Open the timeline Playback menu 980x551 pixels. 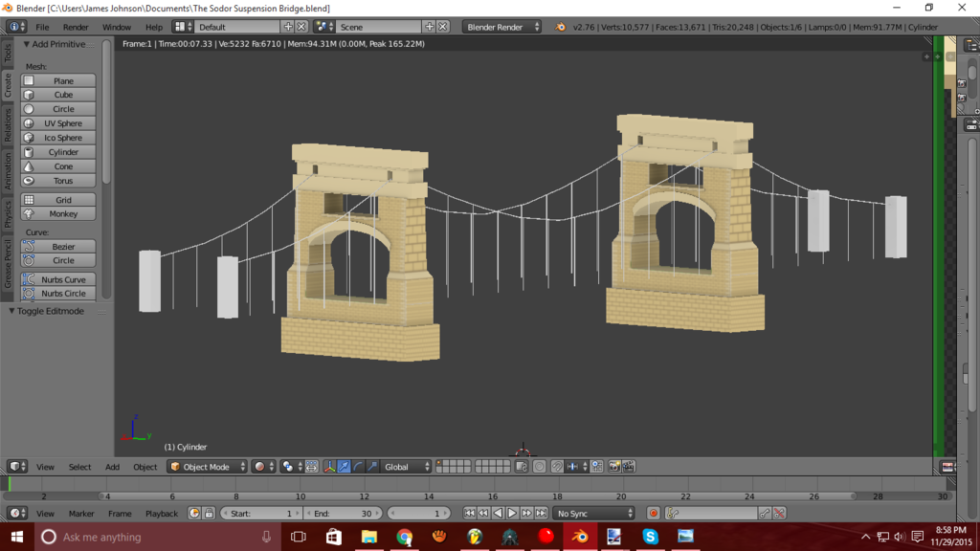pyautogui.click(x=161, y=514)
